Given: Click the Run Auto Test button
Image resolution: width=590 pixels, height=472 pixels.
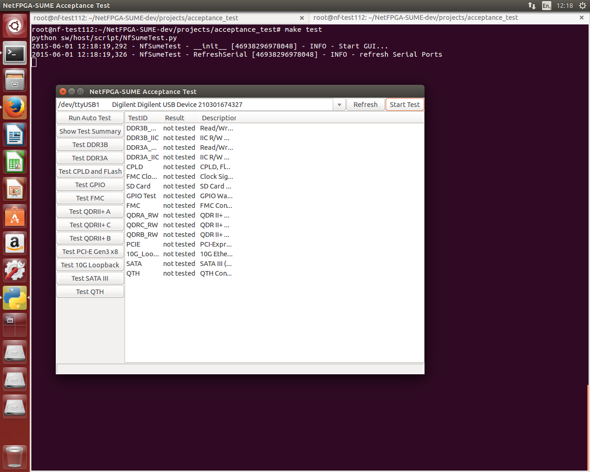Looking at the screenshot, I should click(90, 118).
